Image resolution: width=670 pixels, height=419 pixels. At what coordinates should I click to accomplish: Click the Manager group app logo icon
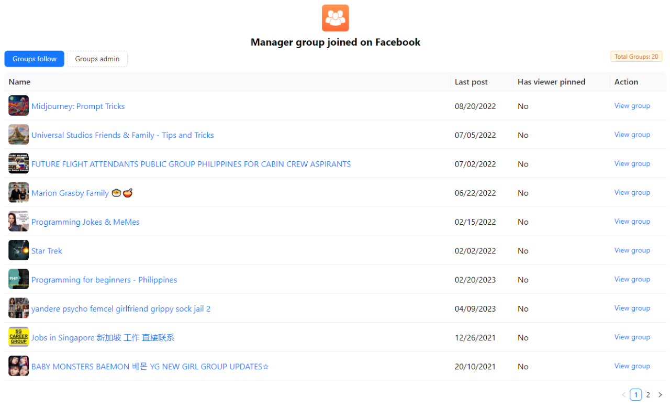pyautogui.click(x=335, y=18)
